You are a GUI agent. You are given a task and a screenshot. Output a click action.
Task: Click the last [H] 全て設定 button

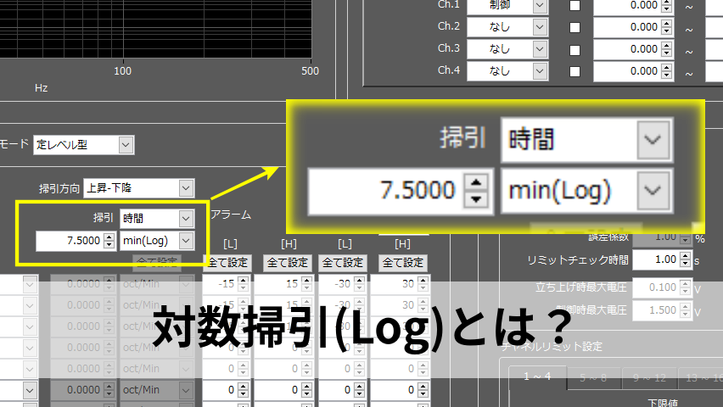pos(402,263)
